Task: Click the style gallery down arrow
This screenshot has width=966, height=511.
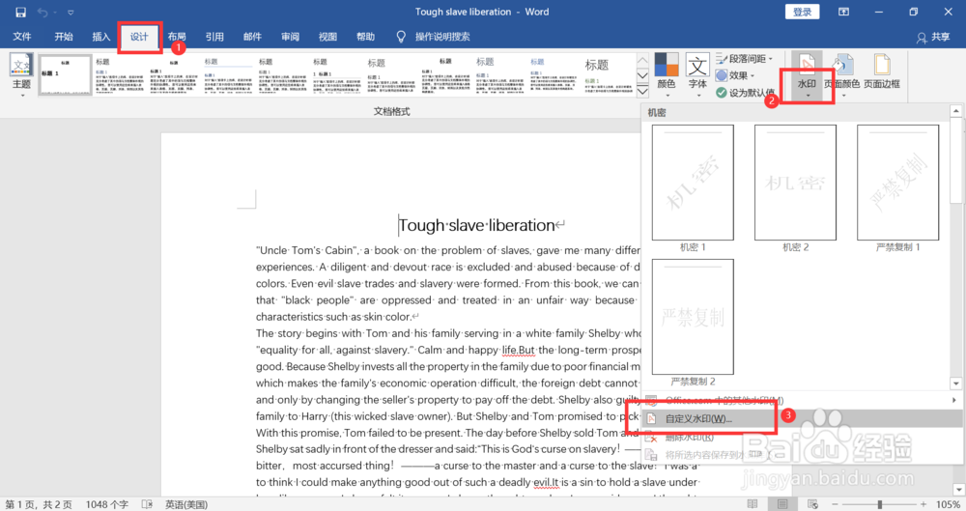Action: [x=642, y=75]
